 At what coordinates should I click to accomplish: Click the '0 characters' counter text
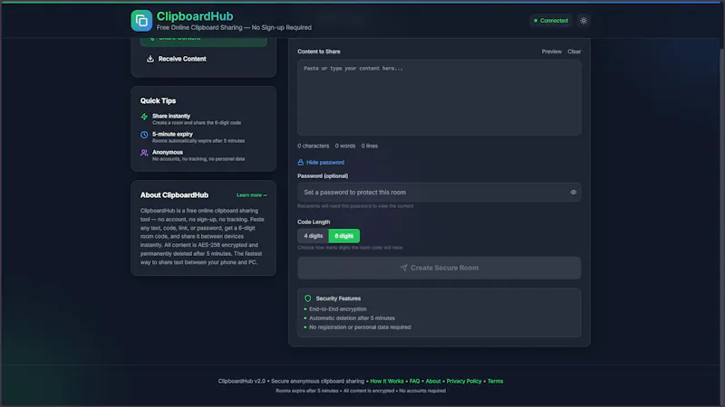[x=313, y=146]
